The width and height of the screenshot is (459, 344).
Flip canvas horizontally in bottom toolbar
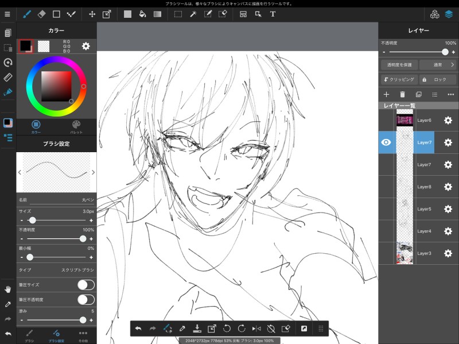256,328
